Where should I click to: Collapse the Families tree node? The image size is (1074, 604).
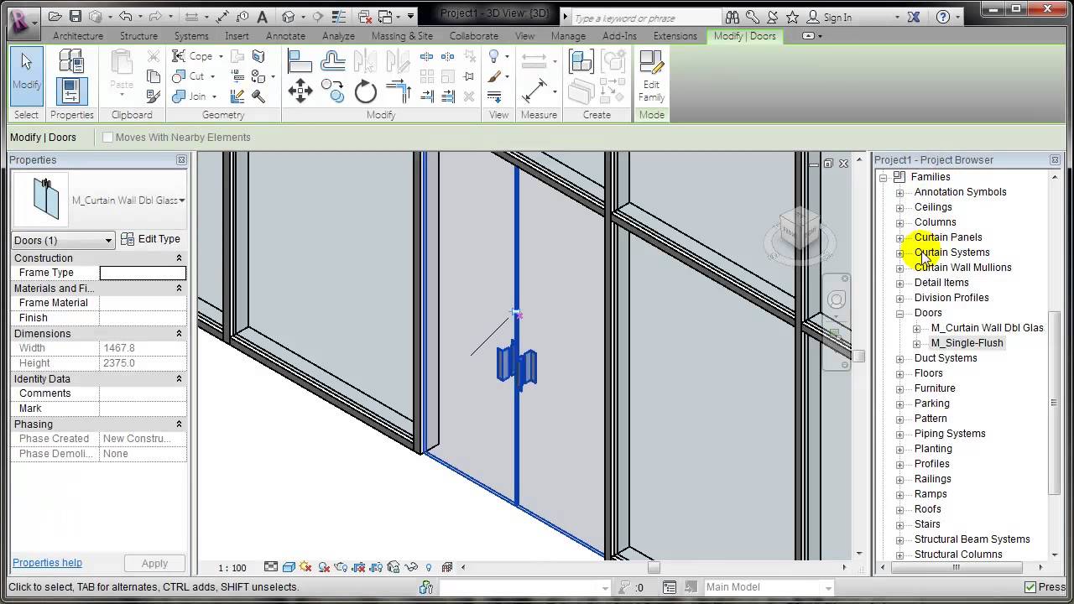click(x=883, y=177)
